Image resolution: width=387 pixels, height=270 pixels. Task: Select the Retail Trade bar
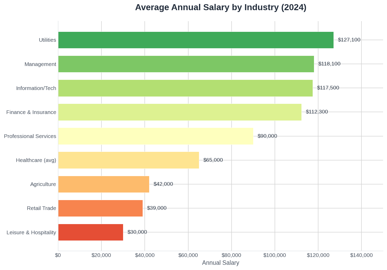click(100, 208)
